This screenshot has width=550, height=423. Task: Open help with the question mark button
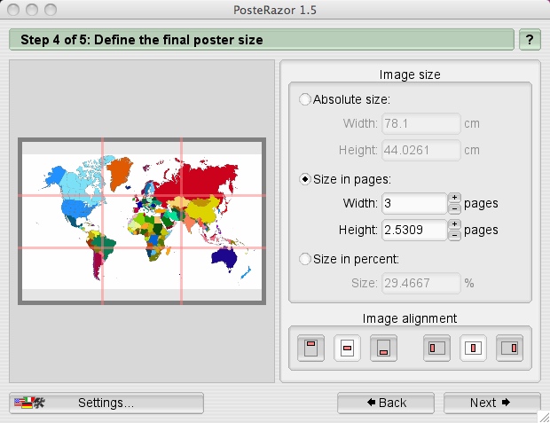tap(530, 40)
